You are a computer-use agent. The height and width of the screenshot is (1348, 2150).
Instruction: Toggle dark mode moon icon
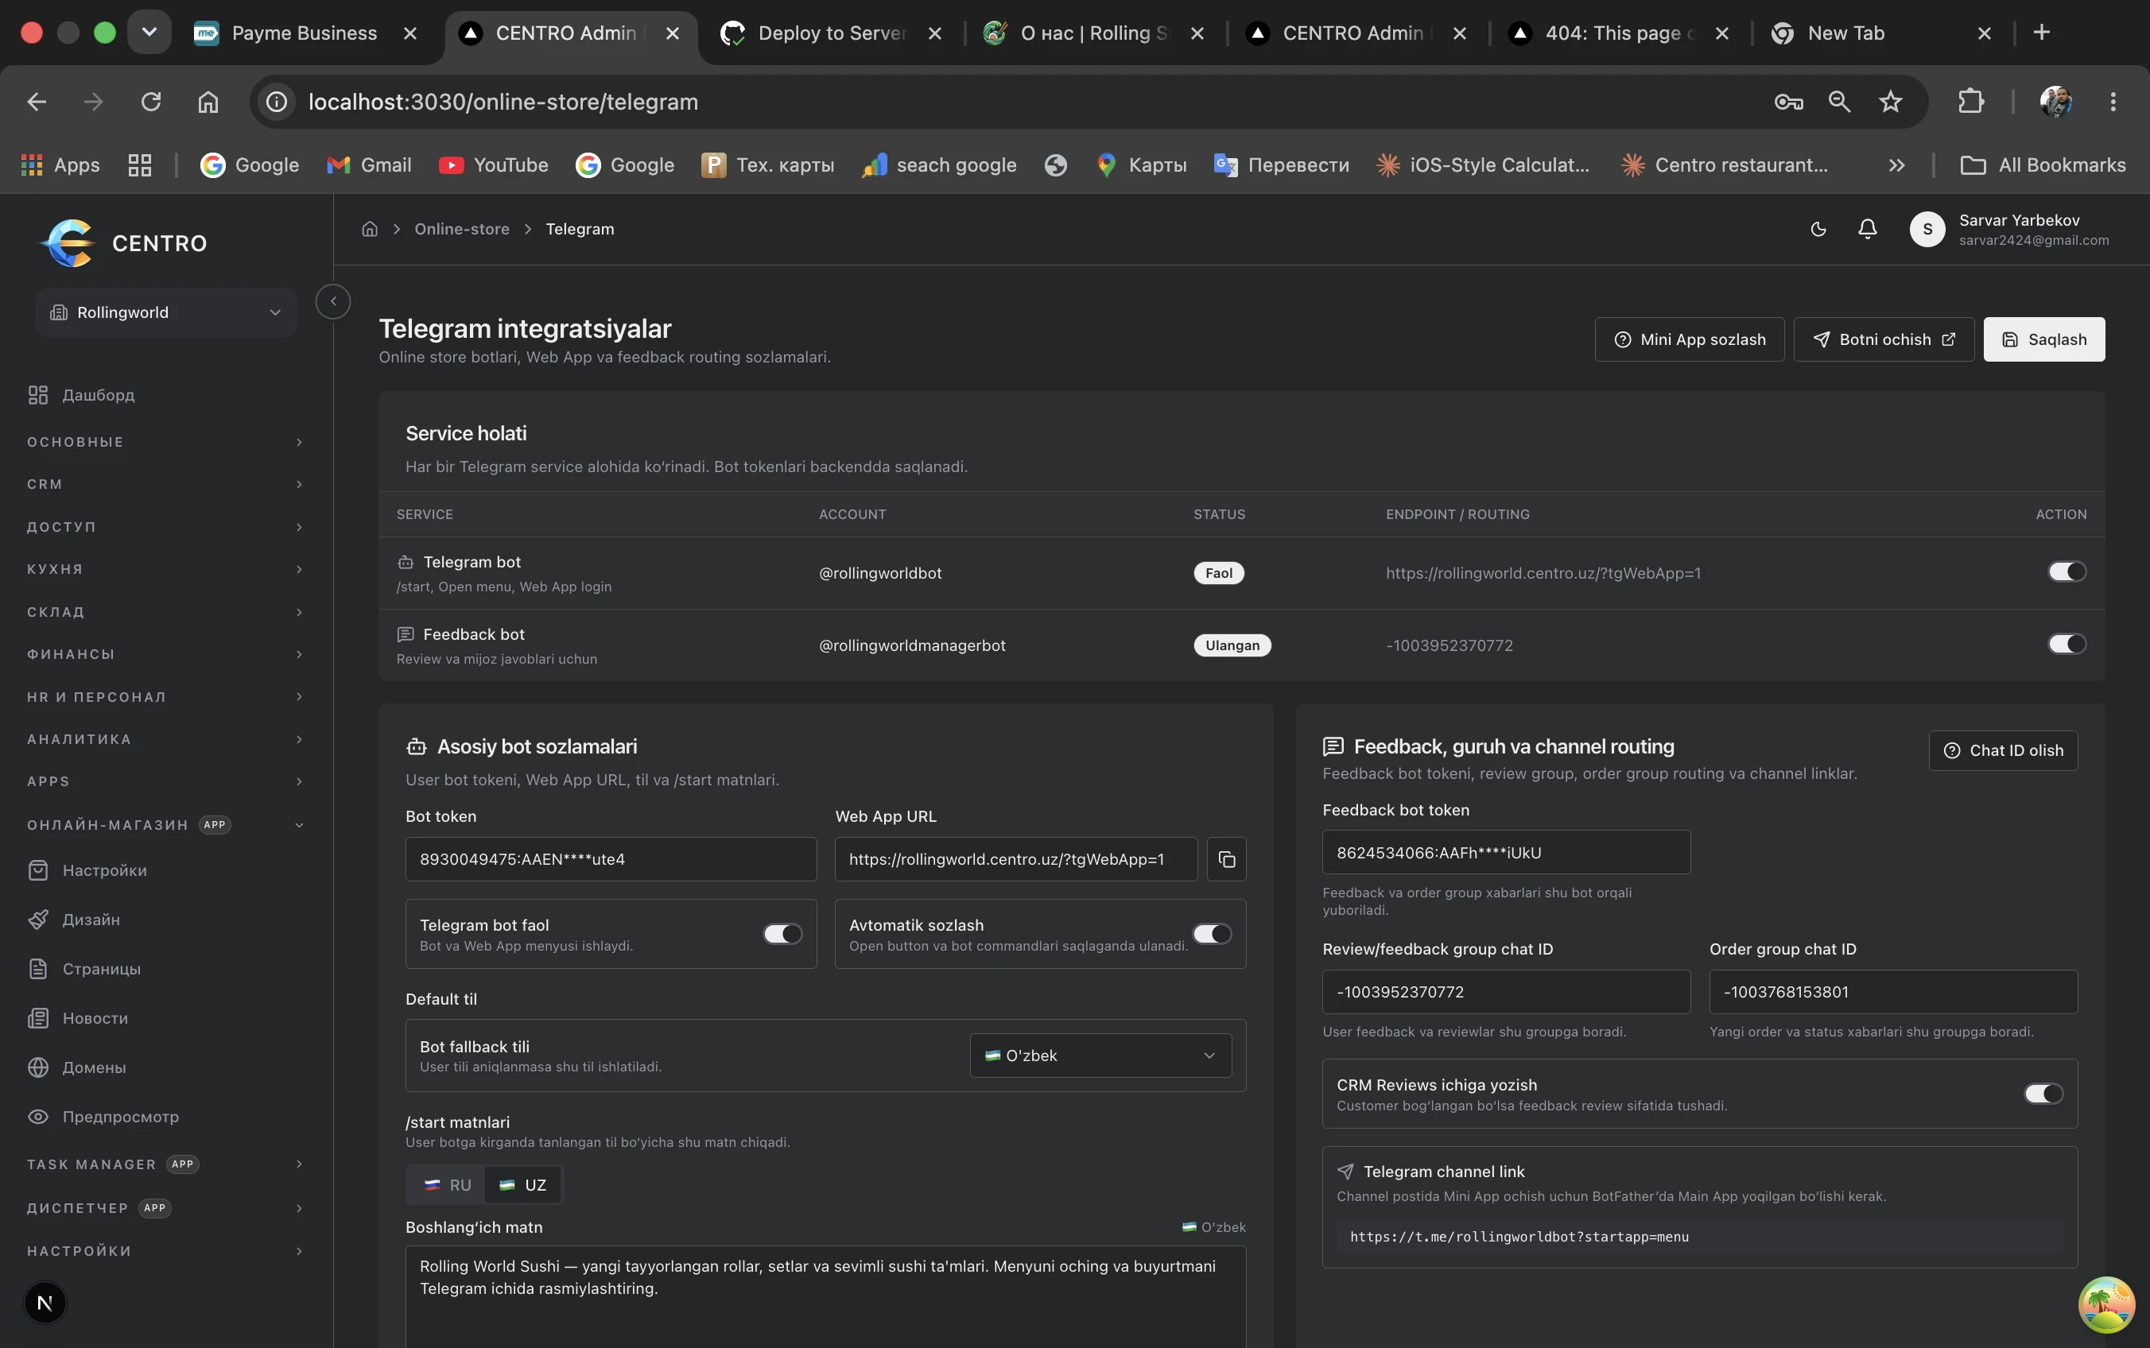click(1818, 229)
